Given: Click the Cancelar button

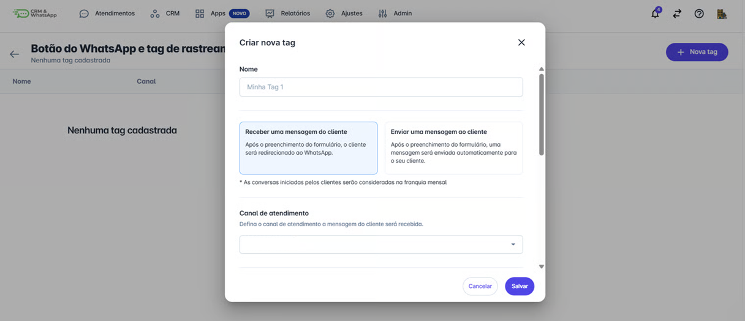Looking at the screenshot, I should [x=480, y=286].
